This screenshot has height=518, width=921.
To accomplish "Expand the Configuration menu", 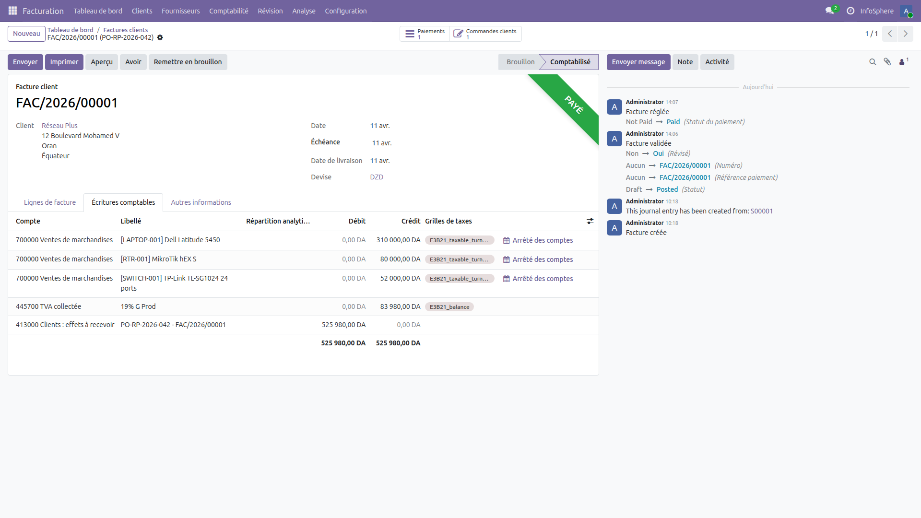I will [x=345, y=11].
